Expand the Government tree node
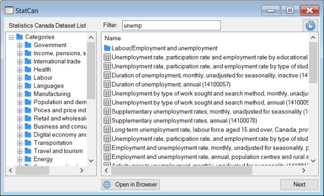 tap(20, 45)
